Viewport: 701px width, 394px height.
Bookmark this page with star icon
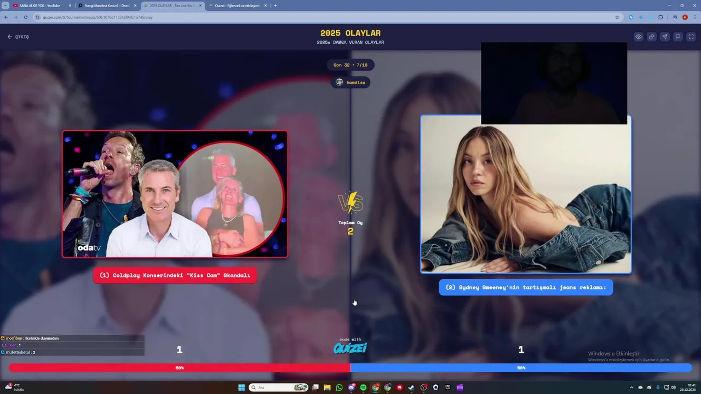click(x=617, y=17)
